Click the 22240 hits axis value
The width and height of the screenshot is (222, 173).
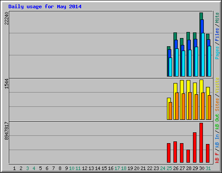tap(7, 18)
